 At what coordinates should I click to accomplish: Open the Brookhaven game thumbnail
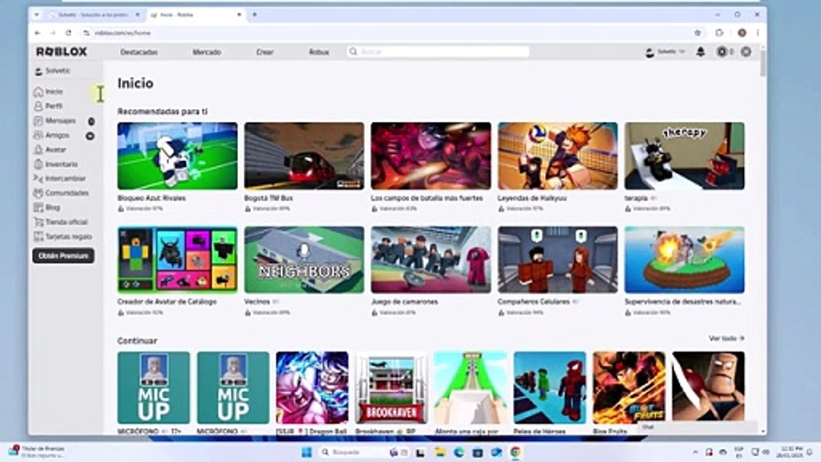tap(391, 387)
